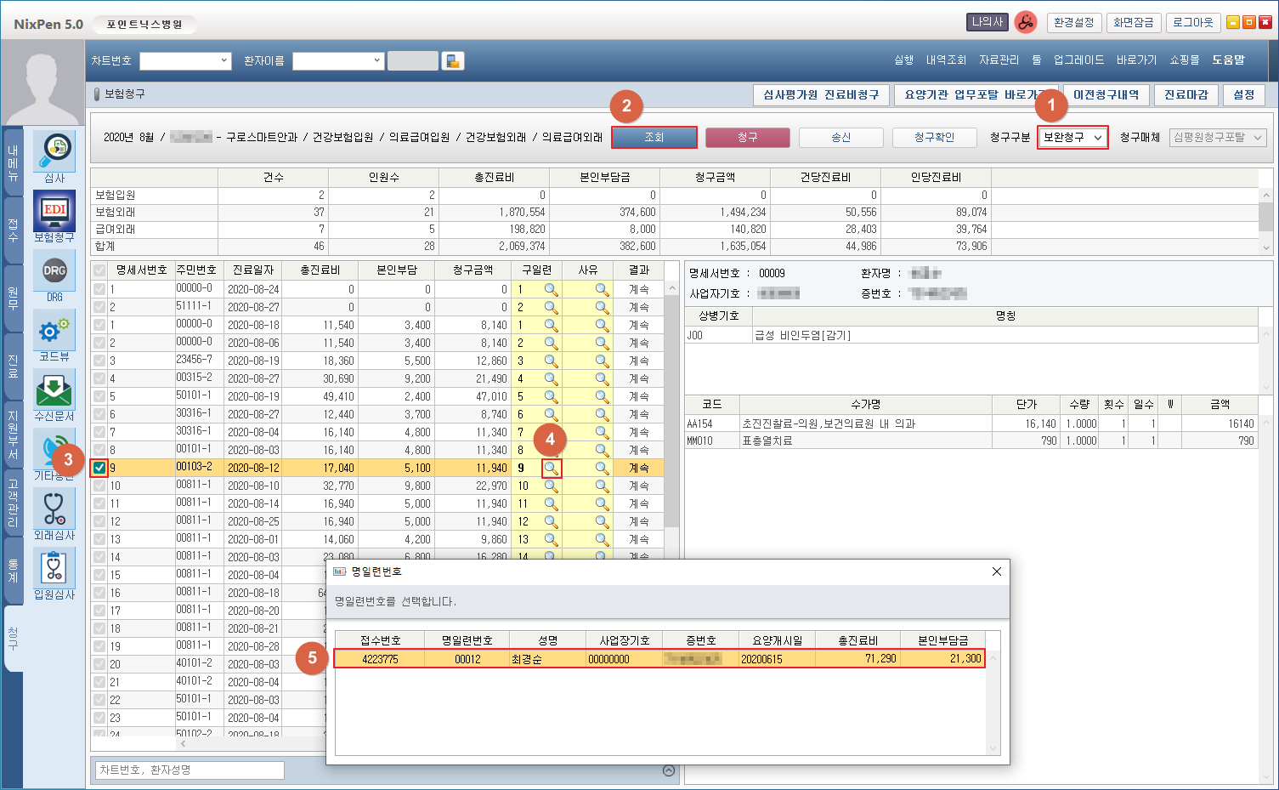Click the EDI 보험청구 icon
This screenshot has width=1279, height=790.
click(x=54, y=211)
